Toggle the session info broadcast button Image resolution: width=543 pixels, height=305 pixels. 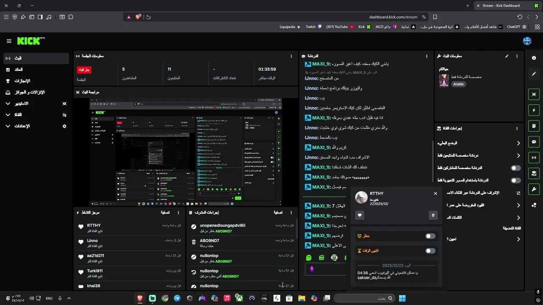[534, 158]
